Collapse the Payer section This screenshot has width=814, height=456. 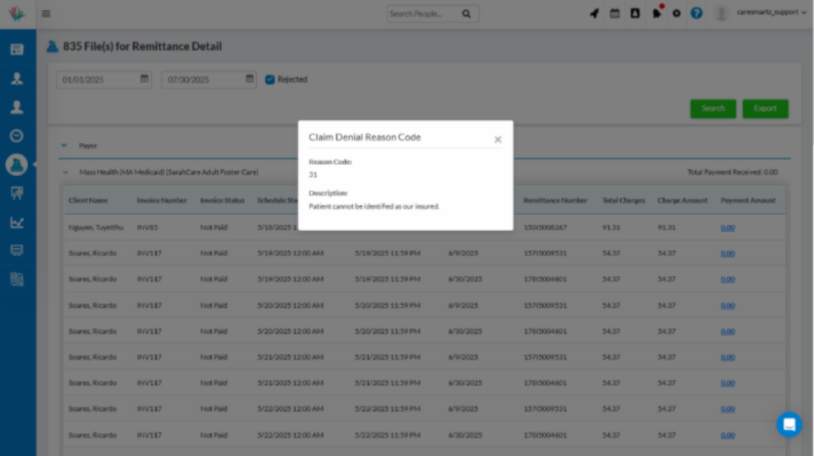tap(63, 145)
